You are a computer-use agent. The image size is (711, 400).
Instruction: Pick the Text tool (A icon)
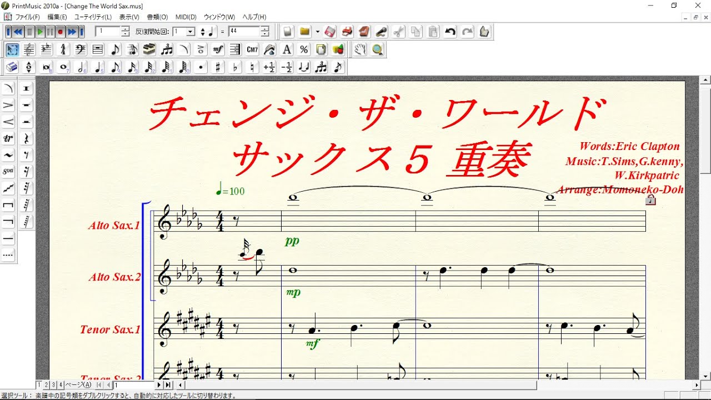point(287,49)
